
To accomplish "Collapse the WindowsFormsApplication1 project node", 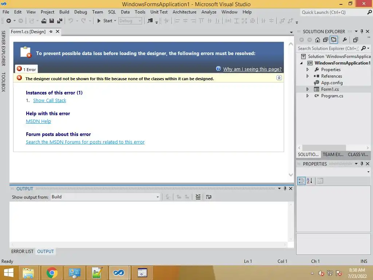I will [302, 63].
